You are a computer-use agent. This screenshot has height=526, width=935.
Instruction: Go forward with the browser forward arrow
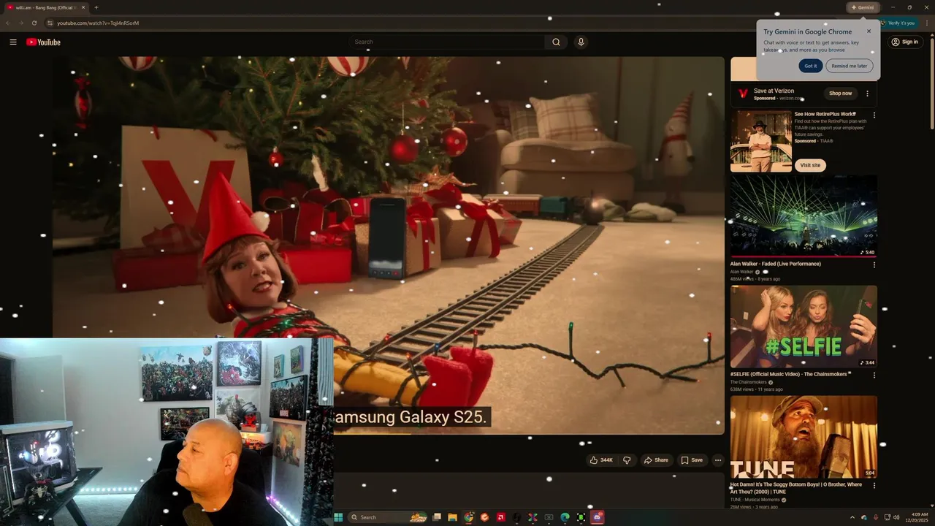[x=20, y=23]
